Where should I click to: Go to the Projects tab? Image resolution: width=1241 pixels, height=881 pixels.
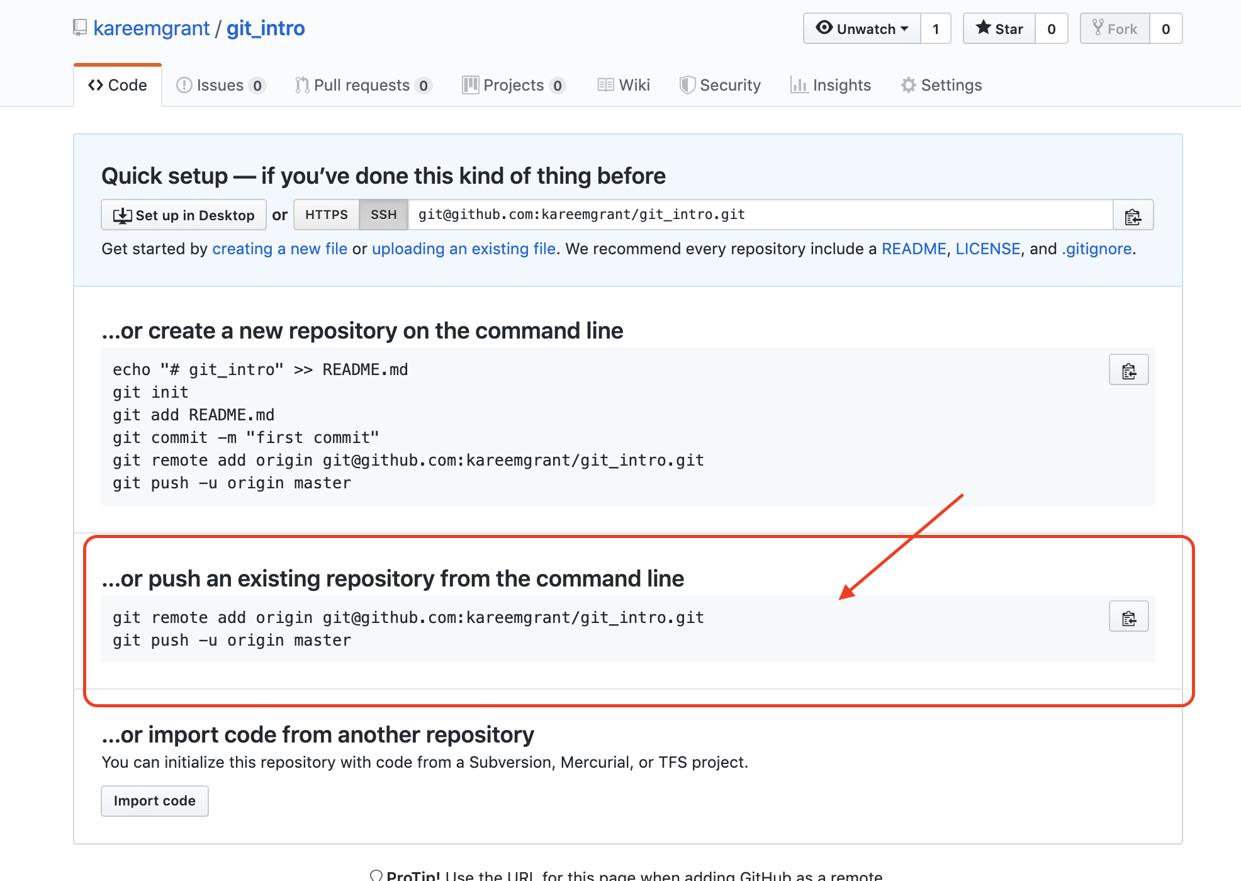[513, 85]
